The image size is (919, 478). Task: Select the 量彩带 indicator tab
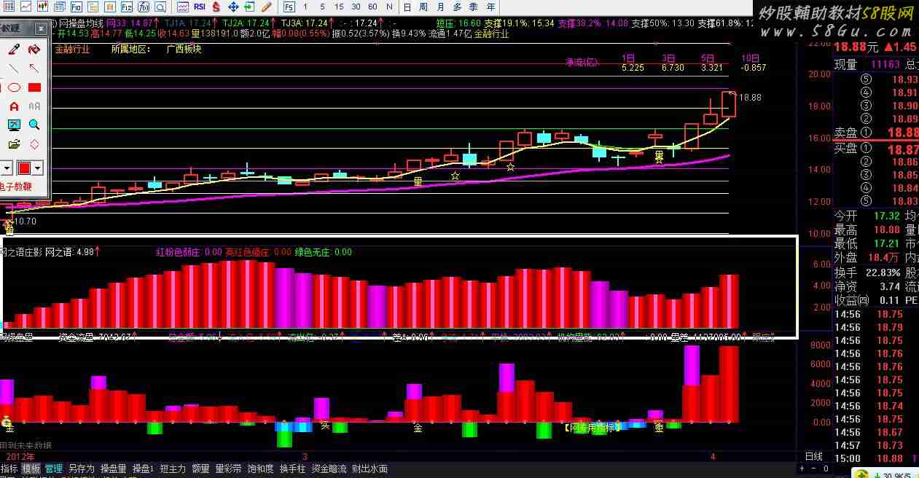tap(228, 469)
